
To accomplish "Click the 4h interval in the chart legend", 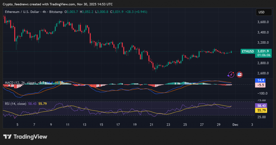I will (x=43, y=12).
